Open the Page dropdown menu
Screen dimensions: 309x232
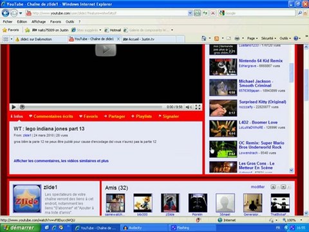(x=252, y=39)
